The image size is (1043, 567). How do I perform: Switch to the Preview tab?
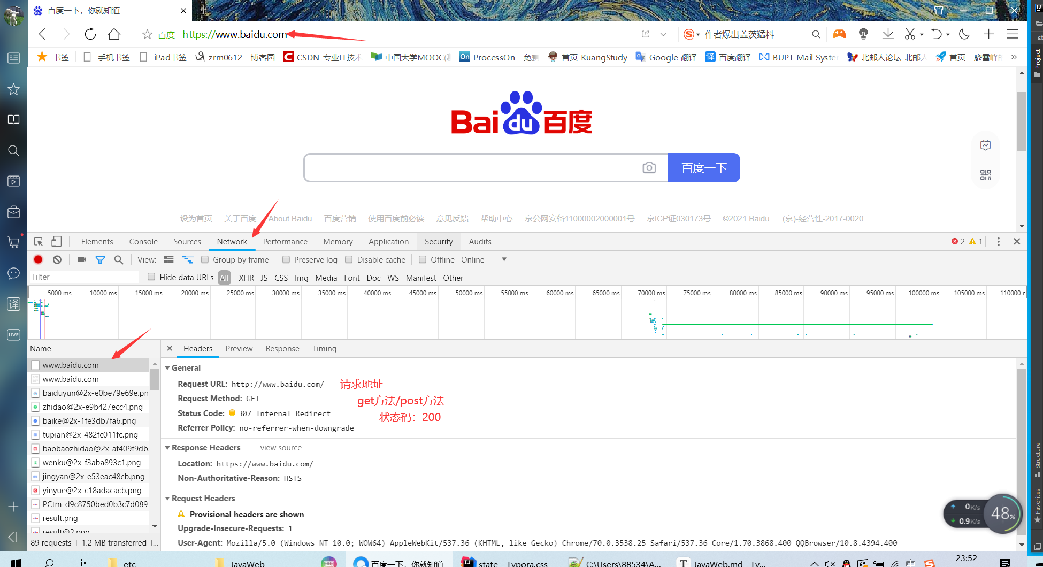pos(239,349)
